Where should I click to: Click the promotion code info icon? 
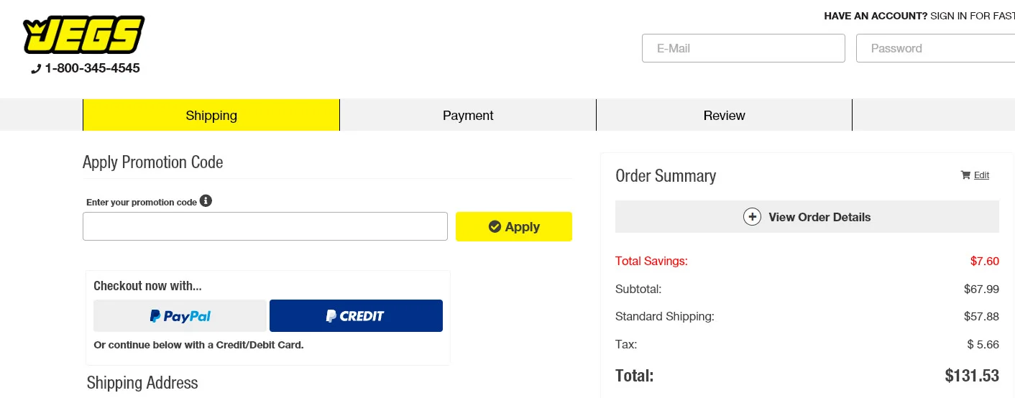click(206, 201)
